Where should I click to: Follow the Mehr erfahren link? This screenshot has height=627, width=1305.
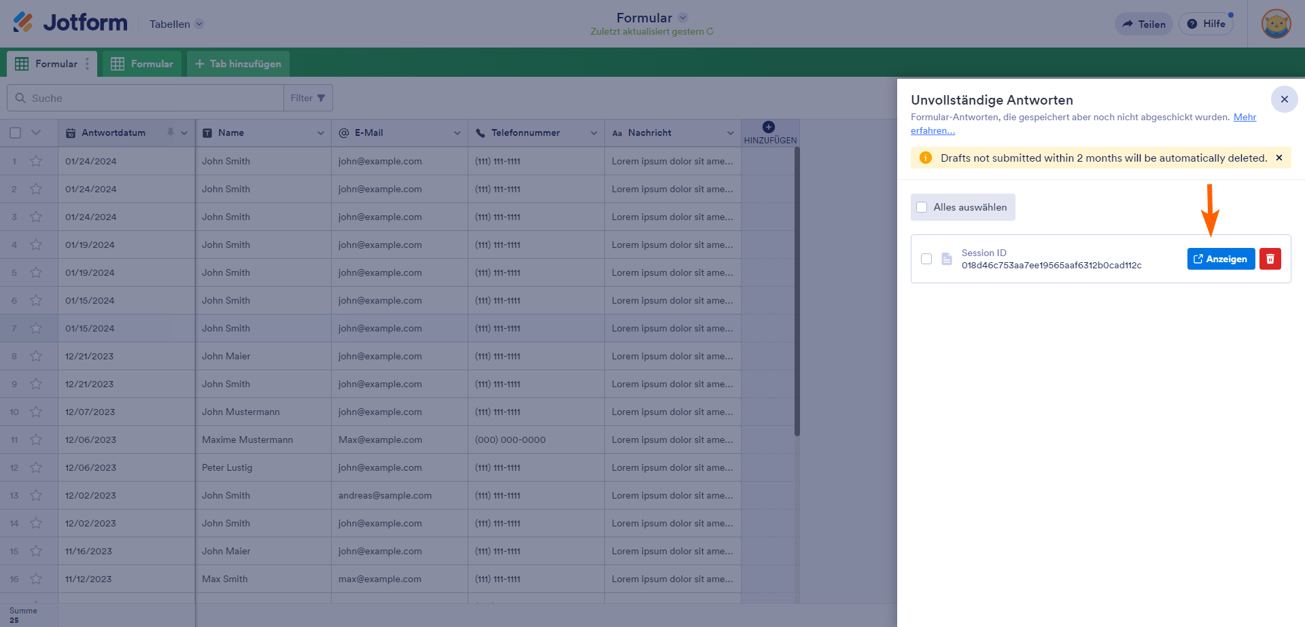[x=1083, y=124]
